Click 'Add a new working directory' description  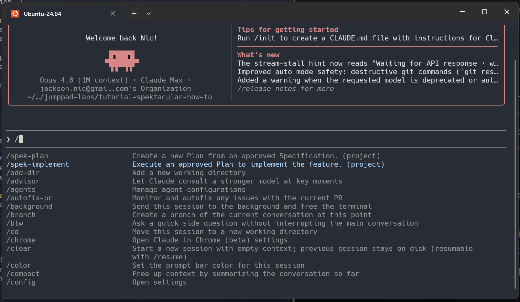[189, 173]
